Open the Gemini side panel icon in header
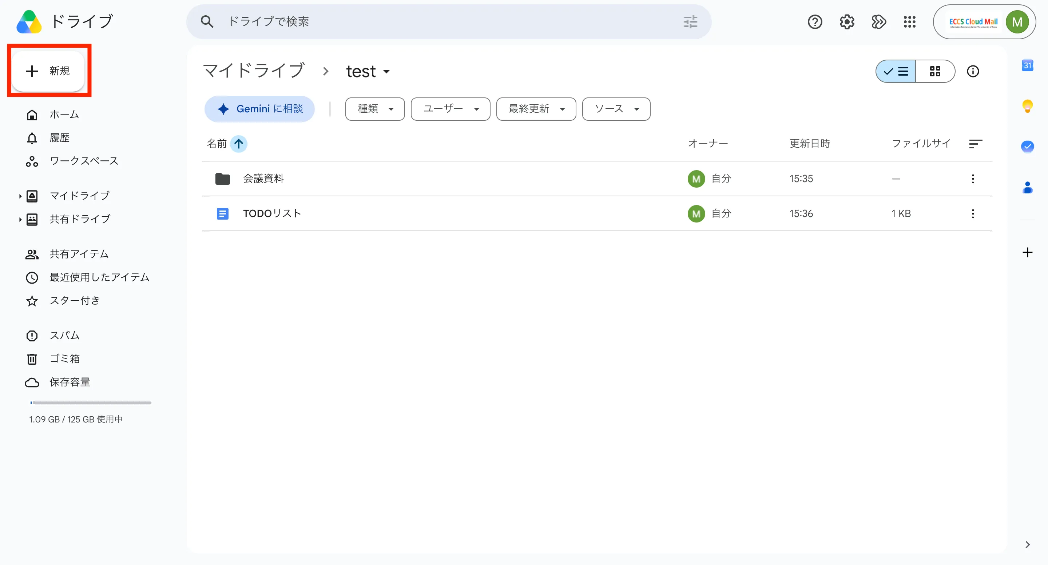This screenshot has height=565, width=1048. [878, 21]
